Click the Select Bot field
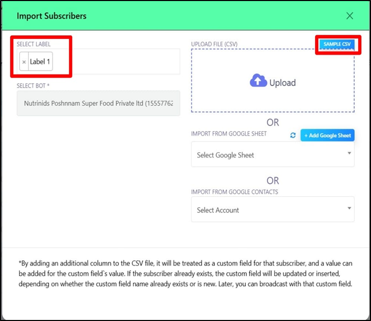 (99, 103)
